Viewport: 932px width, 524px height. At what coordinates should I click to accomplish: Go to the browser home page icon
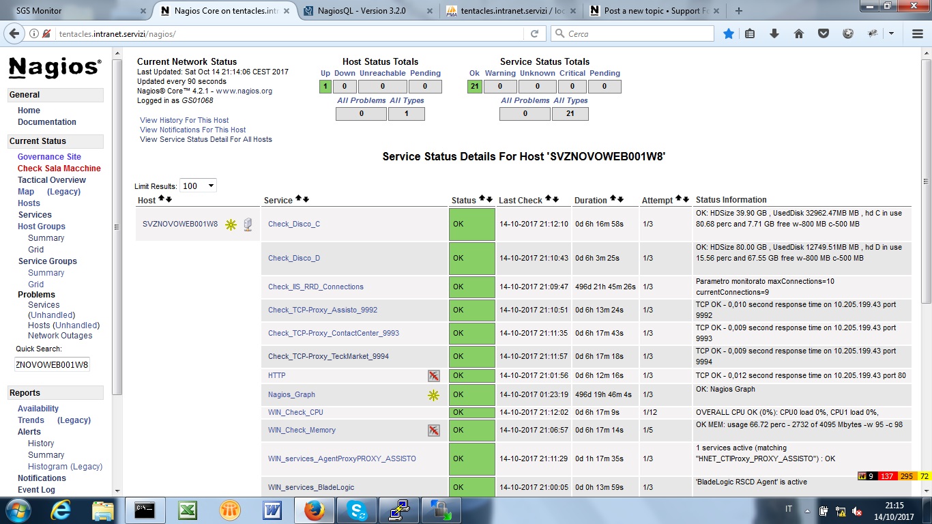coord(799,33)
